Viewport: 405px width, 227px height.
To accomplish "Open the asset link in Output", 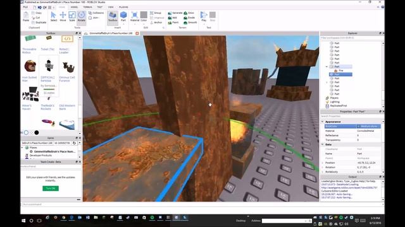I will click(349, 188).
